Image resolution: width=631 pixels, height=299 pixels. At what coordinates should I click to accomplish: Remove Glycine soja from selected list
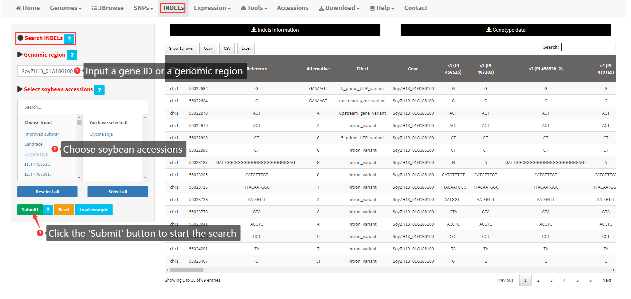click(101, 134)
